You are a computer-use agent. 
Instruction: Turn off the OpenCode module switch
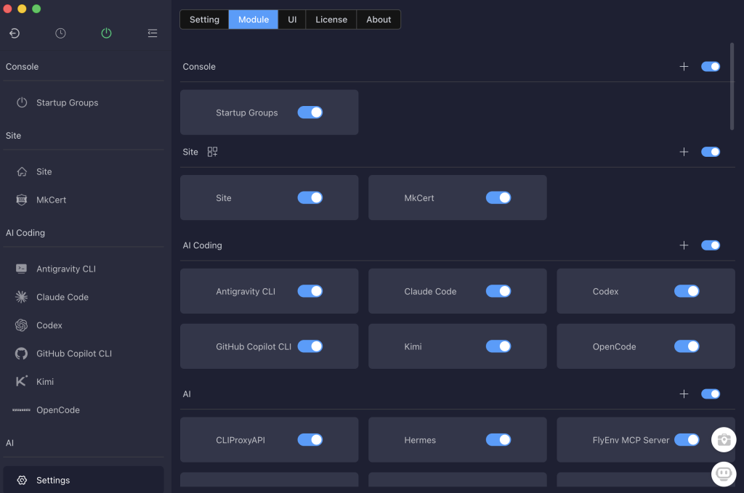click(x=687, y=346)
